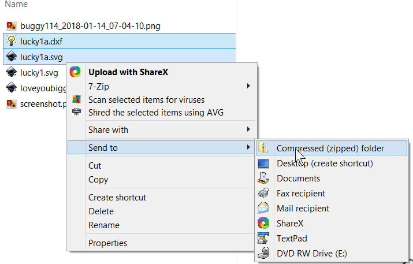413x264 pixels.
Task: Click the zipped folder icon in Send to
Action: (263, 148)
